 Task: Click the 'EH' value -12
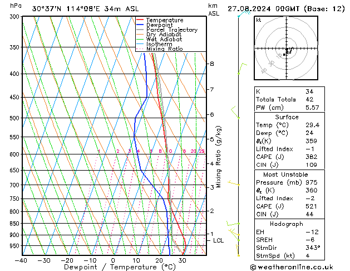pos(312,232)
